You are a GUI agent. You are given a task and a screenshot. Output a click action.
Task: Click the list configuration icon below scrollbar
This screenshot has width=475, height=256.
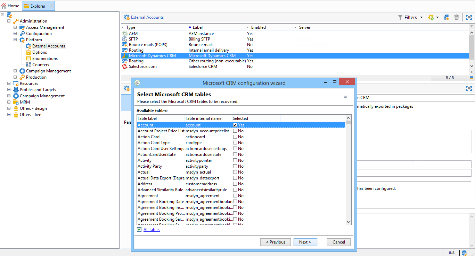pyautogui.click(x=472, y=78)
